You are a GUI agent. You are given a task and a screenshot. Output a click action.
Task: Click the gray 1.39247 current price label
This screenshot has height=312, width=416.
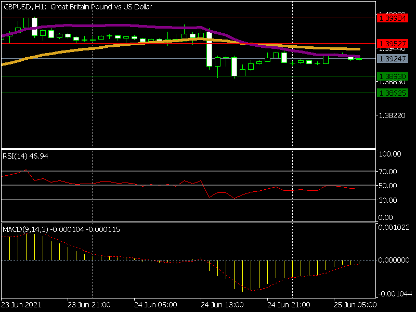coord(393,59)
